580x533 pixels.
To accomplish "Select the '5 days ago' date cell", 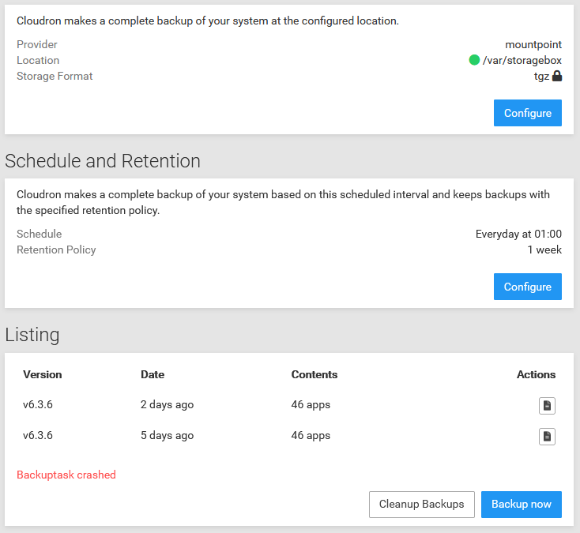I will (168, 435).
